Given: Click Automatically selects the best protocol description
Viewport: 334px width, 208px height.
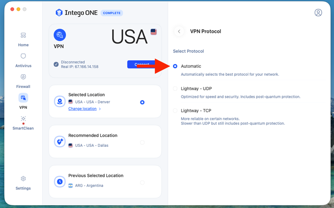Looking at the screenshot, I should pyautogui.click(x=230, y=74).
